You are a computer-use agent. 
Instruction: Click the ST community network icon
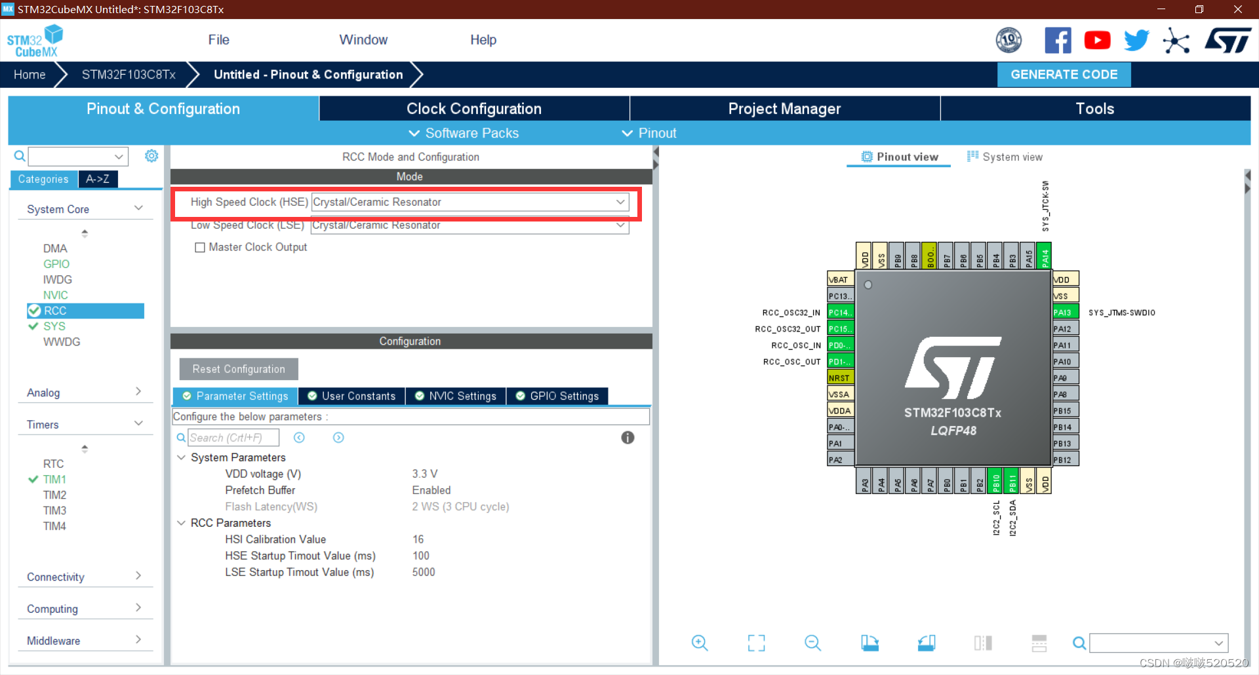coord(1176,41)
